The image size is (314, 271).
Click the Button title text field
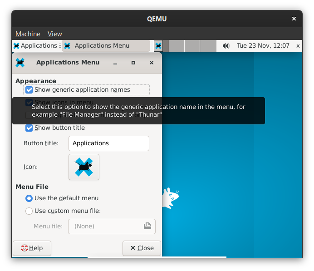coord(109,143)
